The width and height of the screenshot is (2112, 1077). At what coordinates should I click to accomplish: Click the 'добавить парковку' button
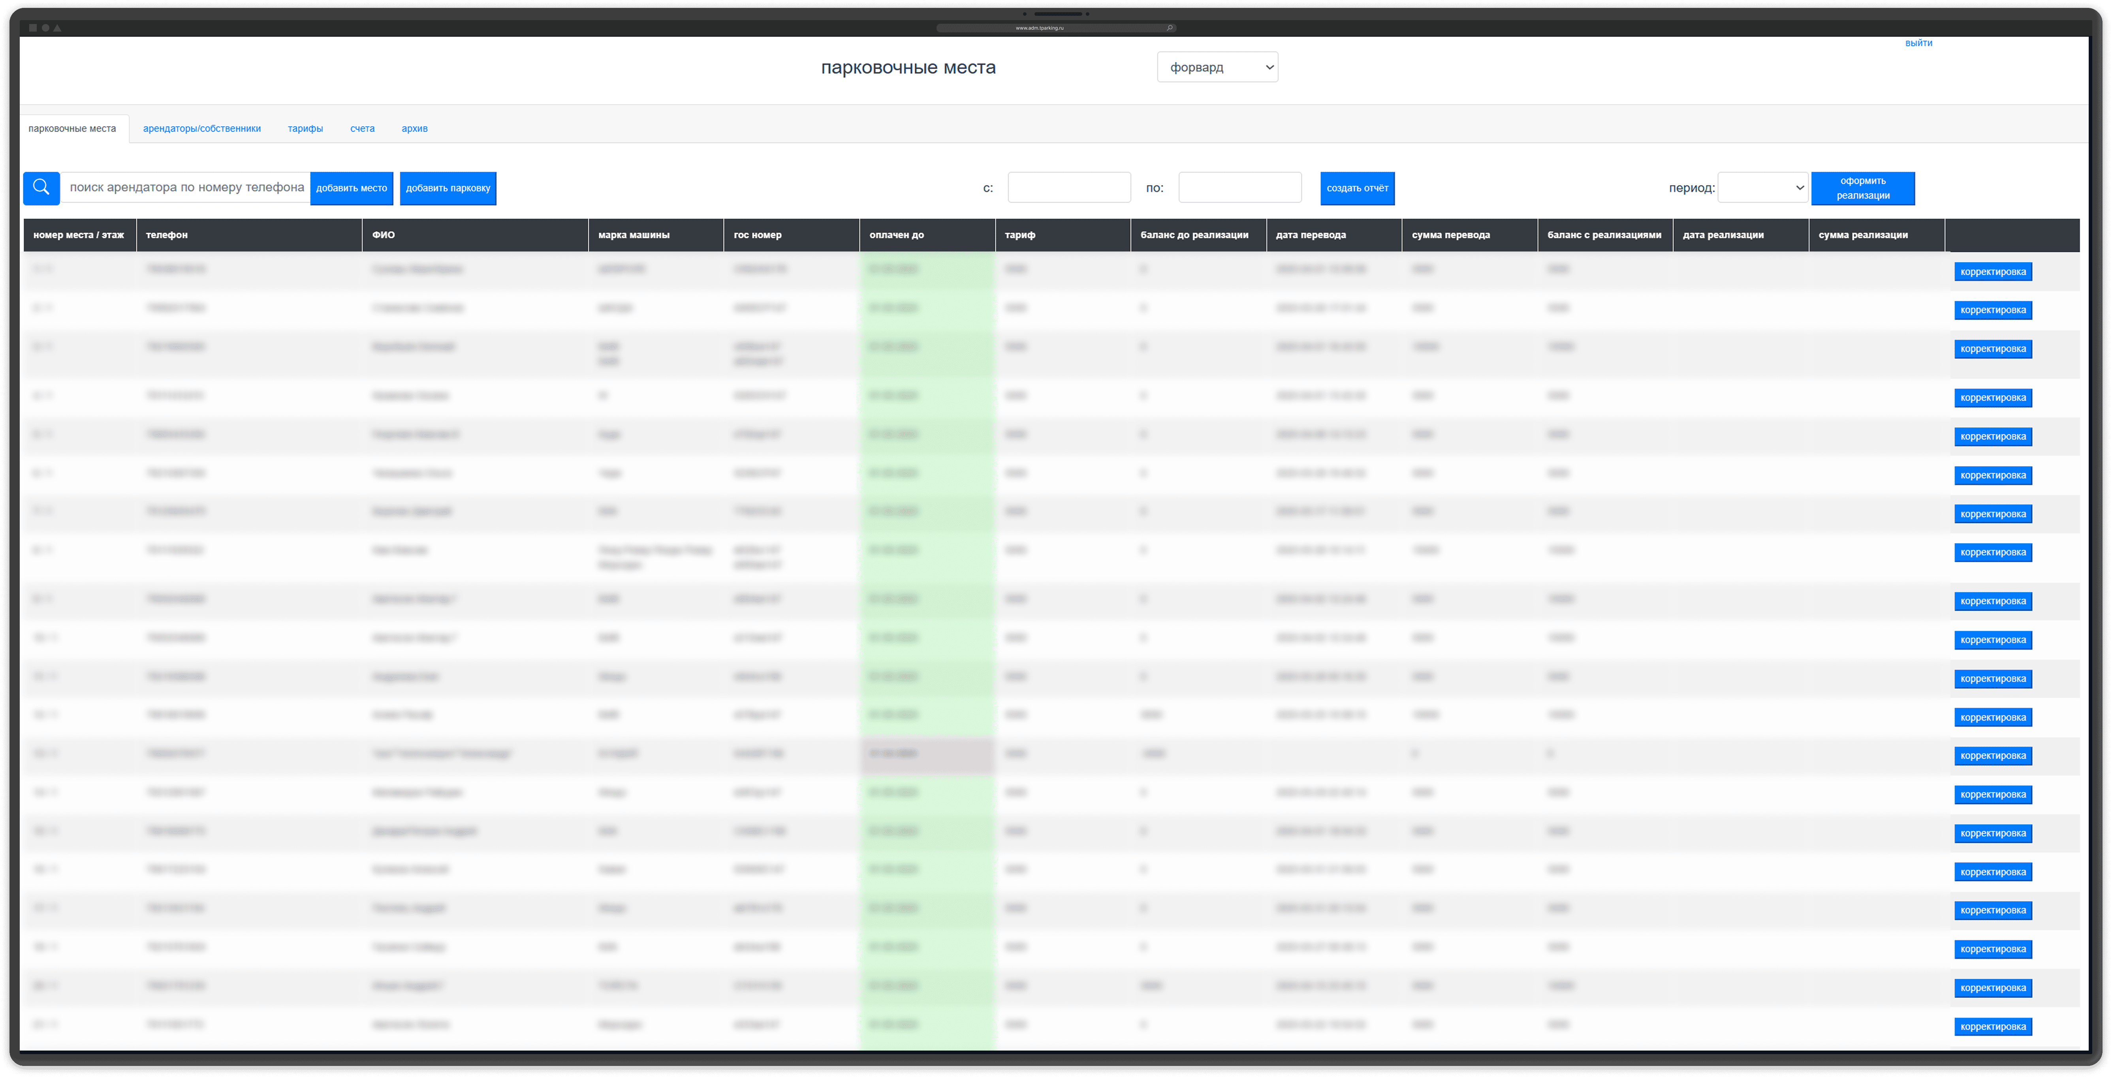click(448, 189)
